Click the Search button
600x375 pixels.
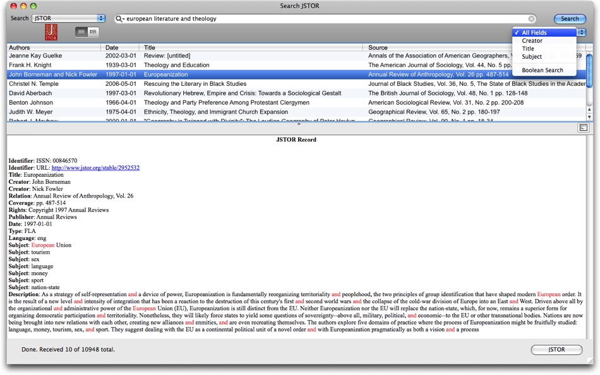tap(570, 18)
